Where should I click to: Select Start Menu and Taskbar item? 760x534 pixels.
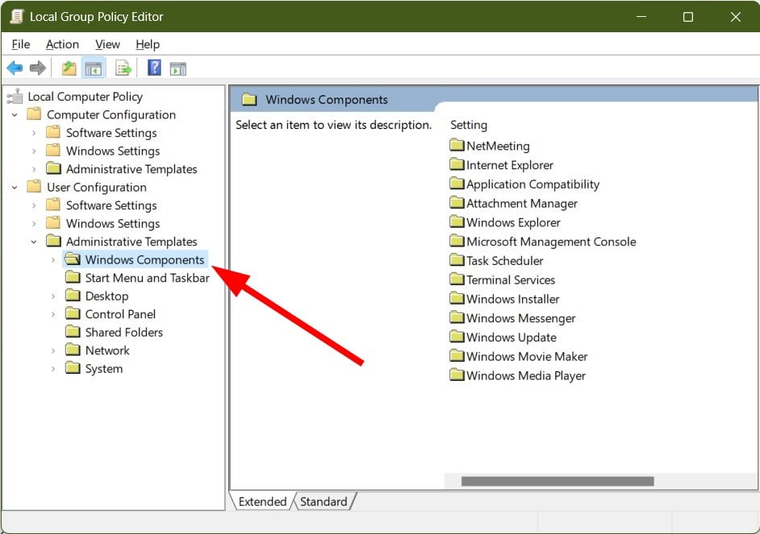click(147, 277)
